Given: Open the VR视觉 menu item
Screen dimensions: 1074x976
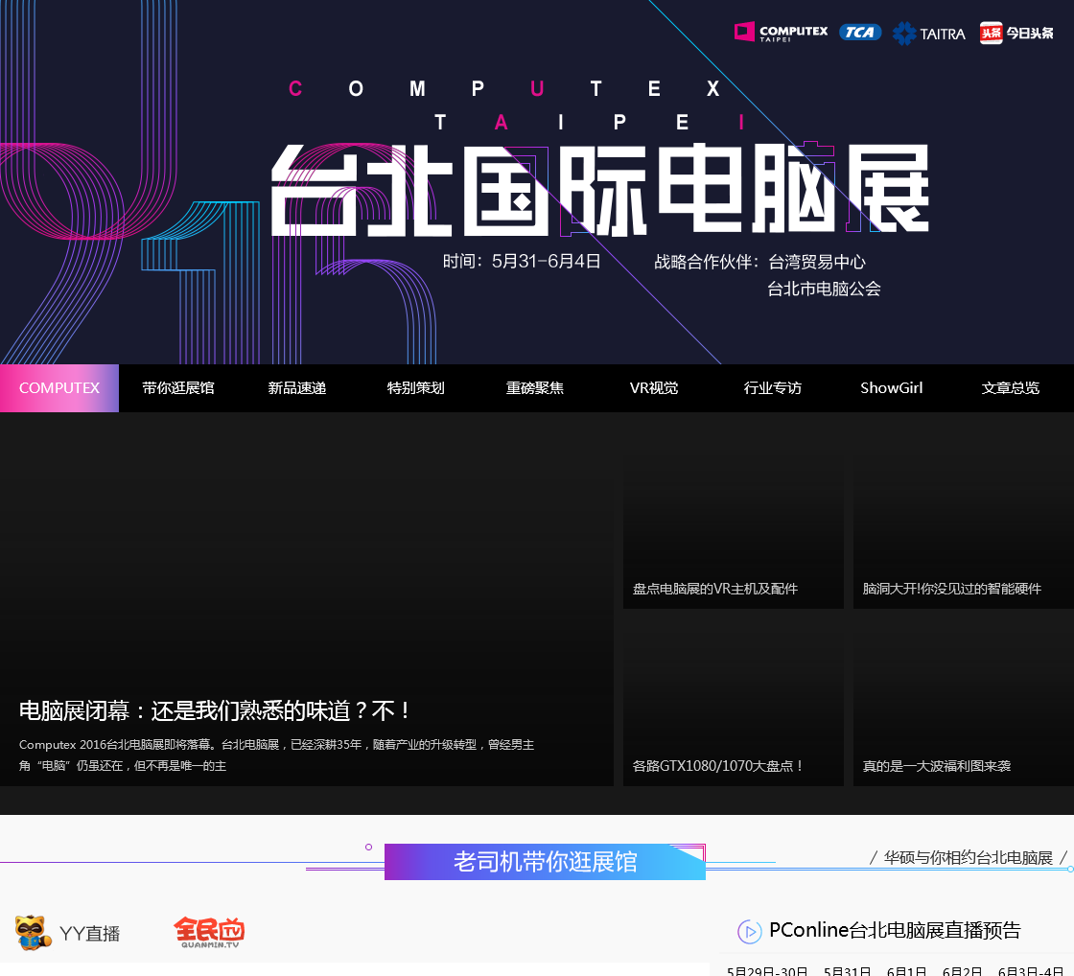Looking at the screenshot, I should point(654,388).
